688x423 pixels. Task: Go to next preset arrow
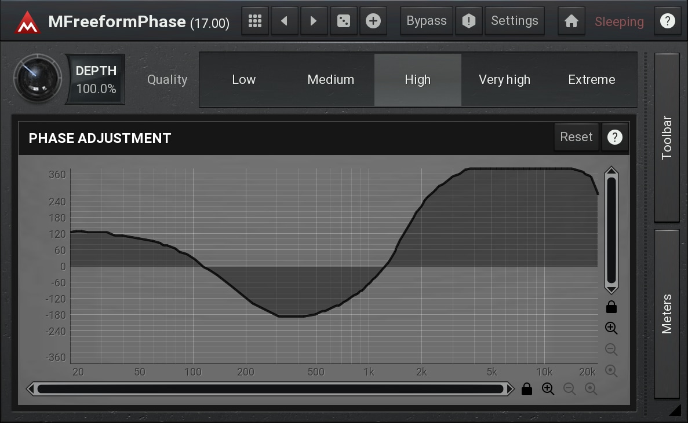point(314,21)
